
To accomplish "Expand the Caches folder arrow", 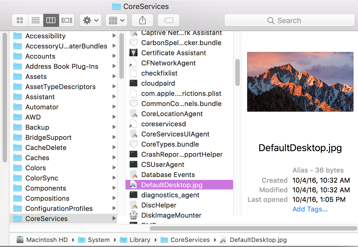I will 114,157.
